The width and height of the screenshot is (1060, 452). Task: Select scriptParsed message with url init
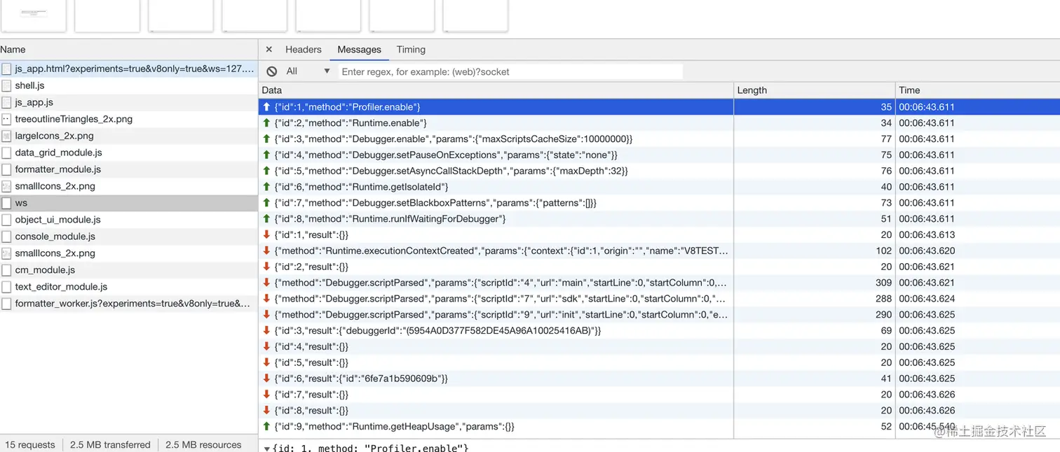point(659,315)
